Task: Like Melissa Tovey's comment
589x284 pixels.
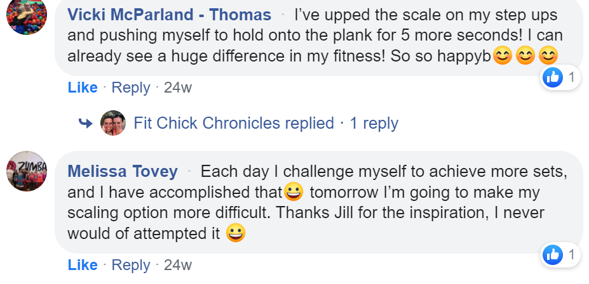Action: 83,265
